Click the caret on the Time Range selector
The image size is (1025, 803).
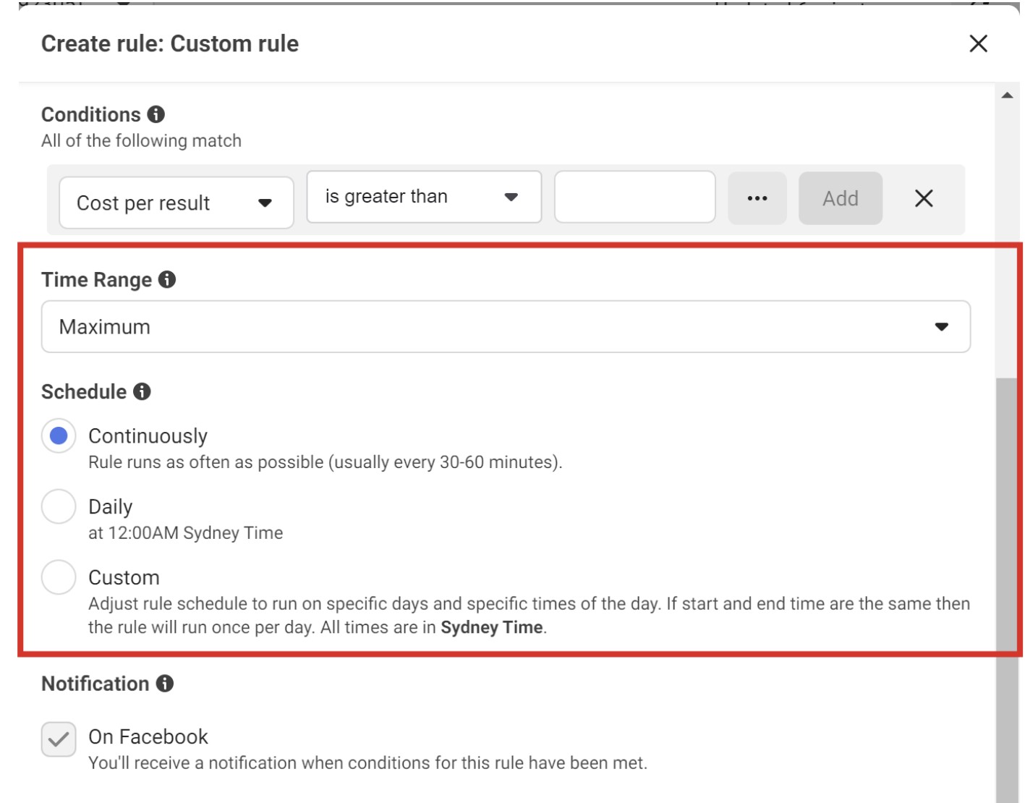click(x=942, y=327)
